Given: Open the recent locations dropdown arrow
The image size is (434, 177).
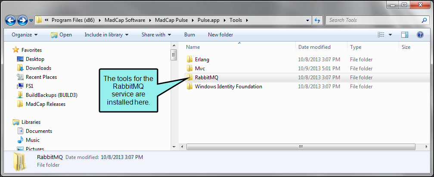Looking at the screenshot, I should click(x=31, y=21).
